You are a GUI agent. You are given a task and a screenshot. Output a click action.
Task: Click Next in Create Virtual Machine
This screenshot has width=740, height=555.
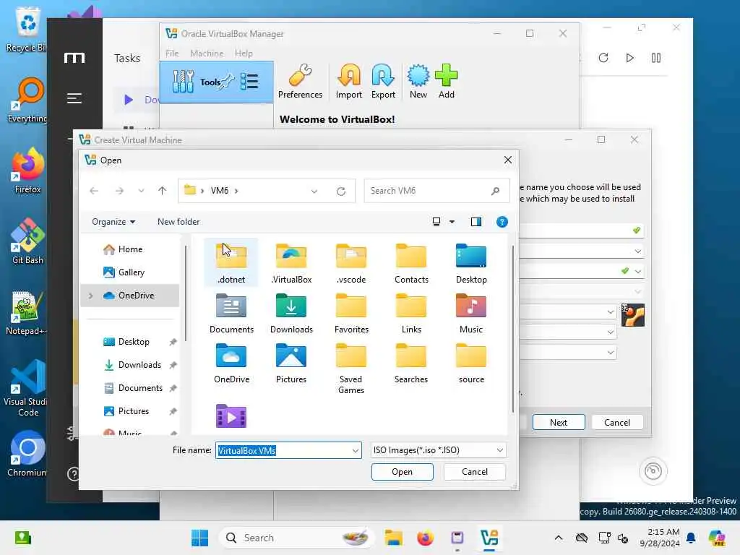tap(559, 422)
